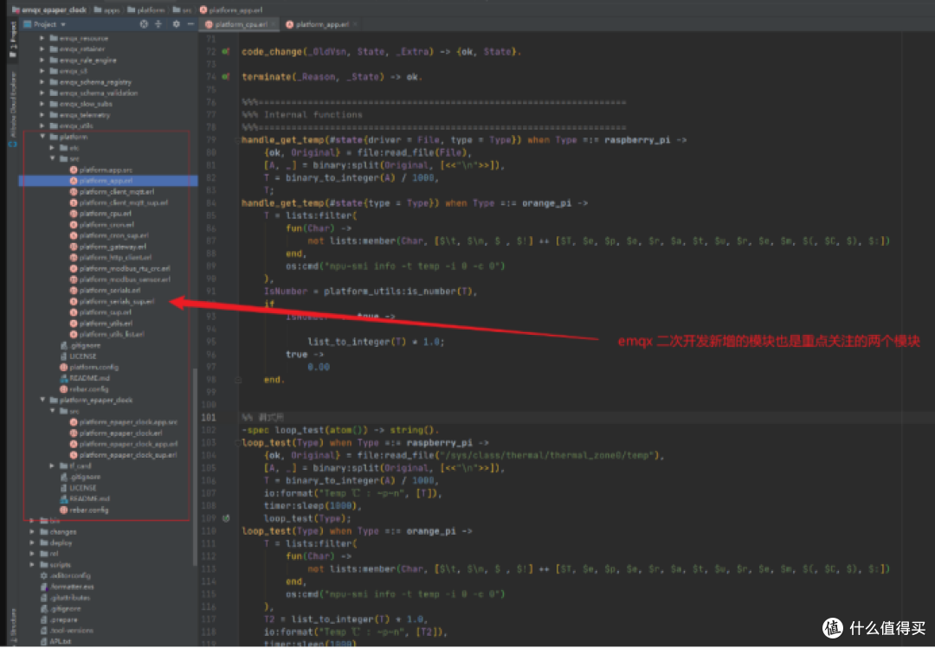Screen dimensions: 935x648
Task: Toggle the Structure tool window side button
Action: [13, 624]
